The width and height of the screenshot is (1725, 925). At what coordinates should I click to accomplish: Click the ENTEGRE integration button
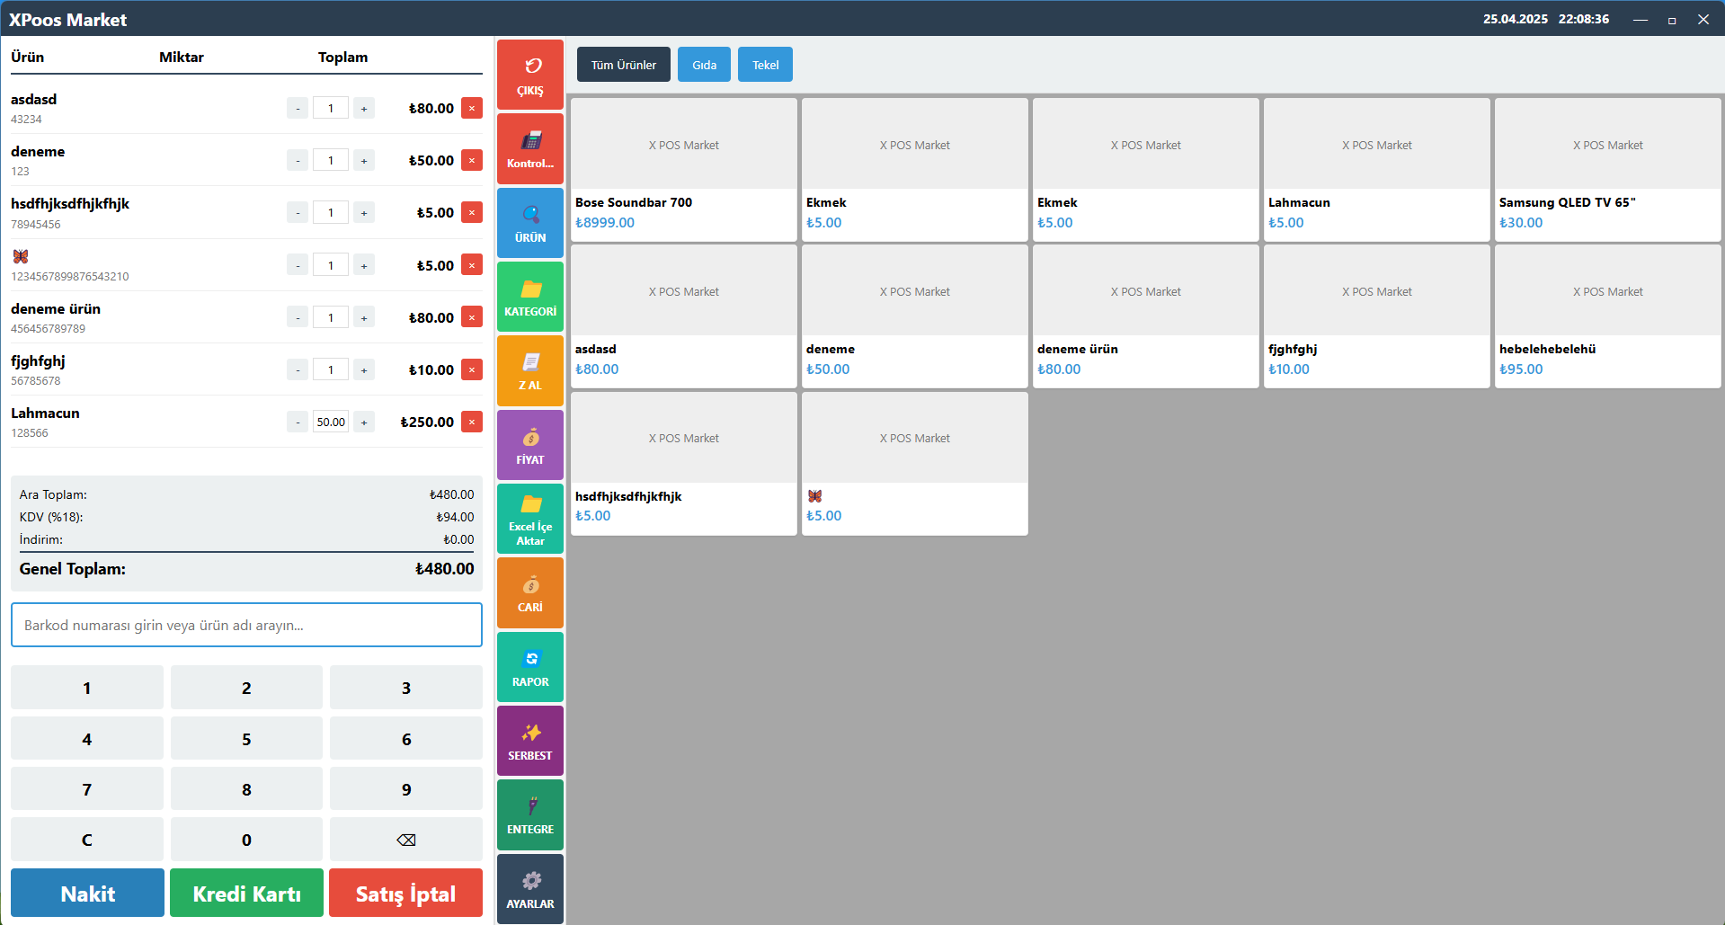(530, 814)
